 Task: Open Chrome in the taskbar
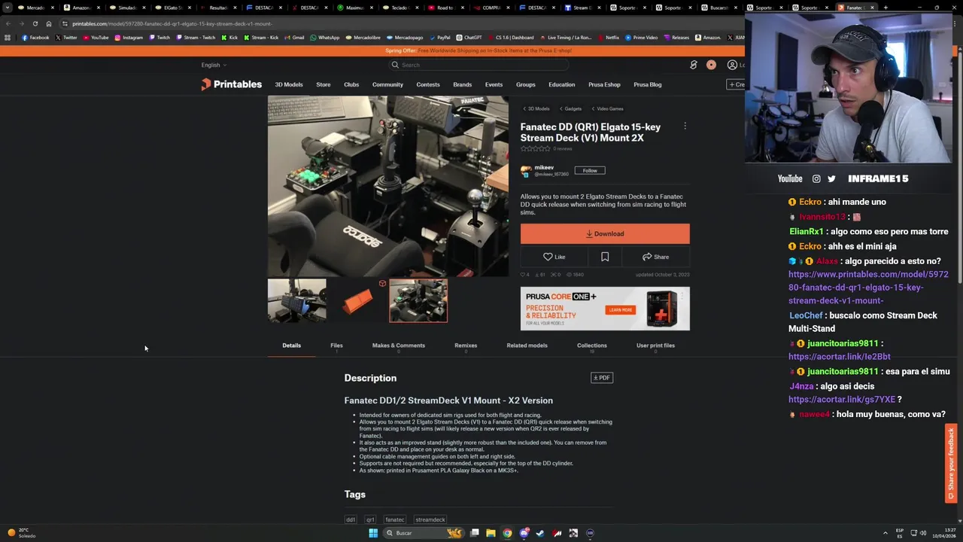[x=507, y=533]
